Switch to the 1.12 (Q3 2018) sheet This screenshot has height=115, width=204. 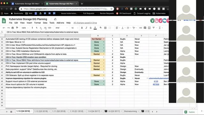(x=41, y=111)
